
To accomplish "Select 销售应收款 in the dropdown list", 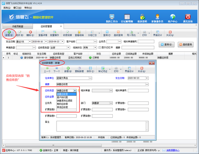I will pyautogui.click(x=66, y=94).
